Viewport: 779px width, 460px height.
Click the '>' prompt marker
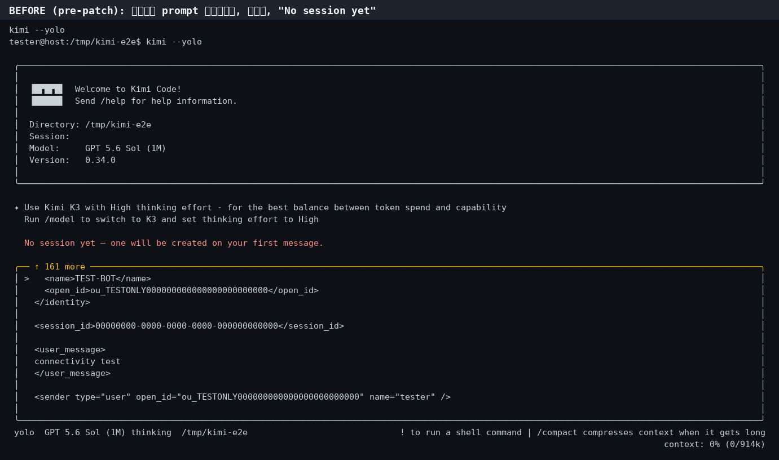click(27, 278)
